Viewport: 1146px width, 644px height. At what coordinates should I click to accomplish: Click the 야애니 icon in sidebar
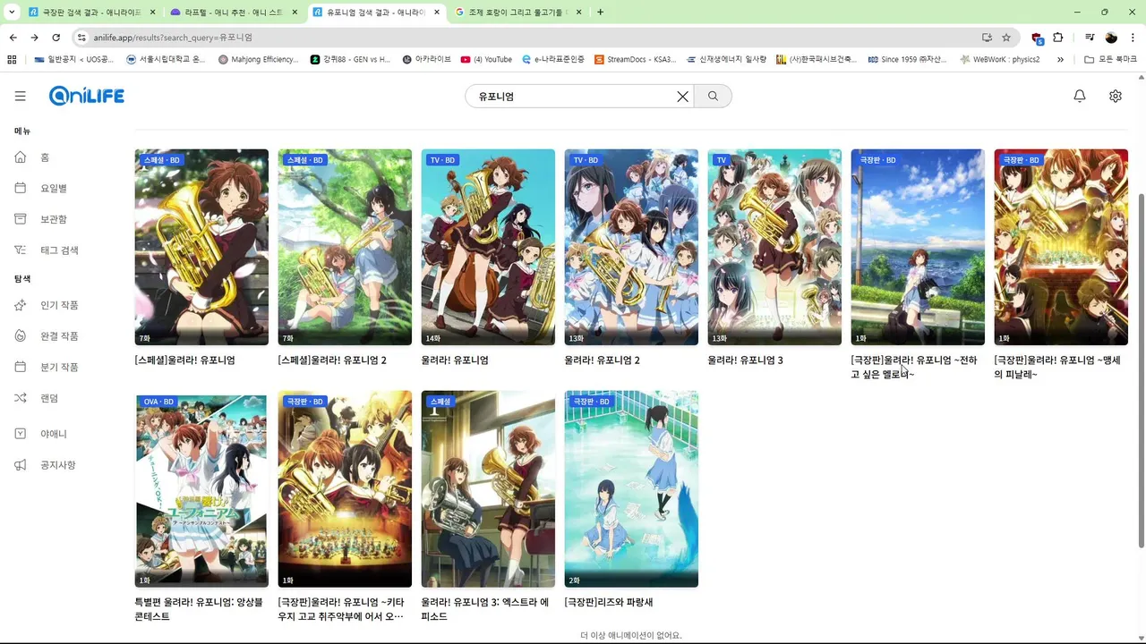pos(21,434)
